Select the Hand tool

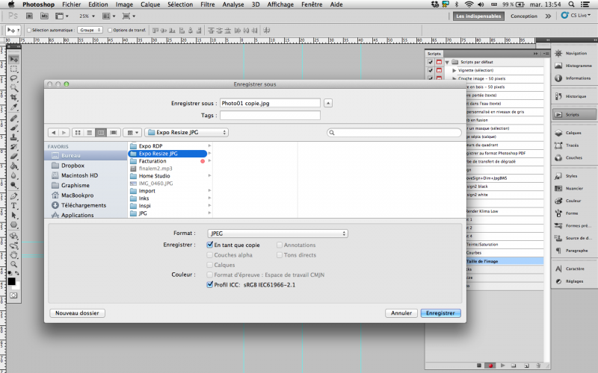(x=13, y=254)
